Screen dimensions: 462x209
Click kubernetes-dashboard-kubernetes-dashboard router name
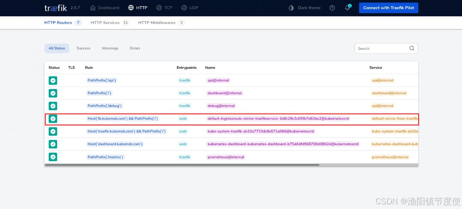pyautogui.click(x=283, y=144)
